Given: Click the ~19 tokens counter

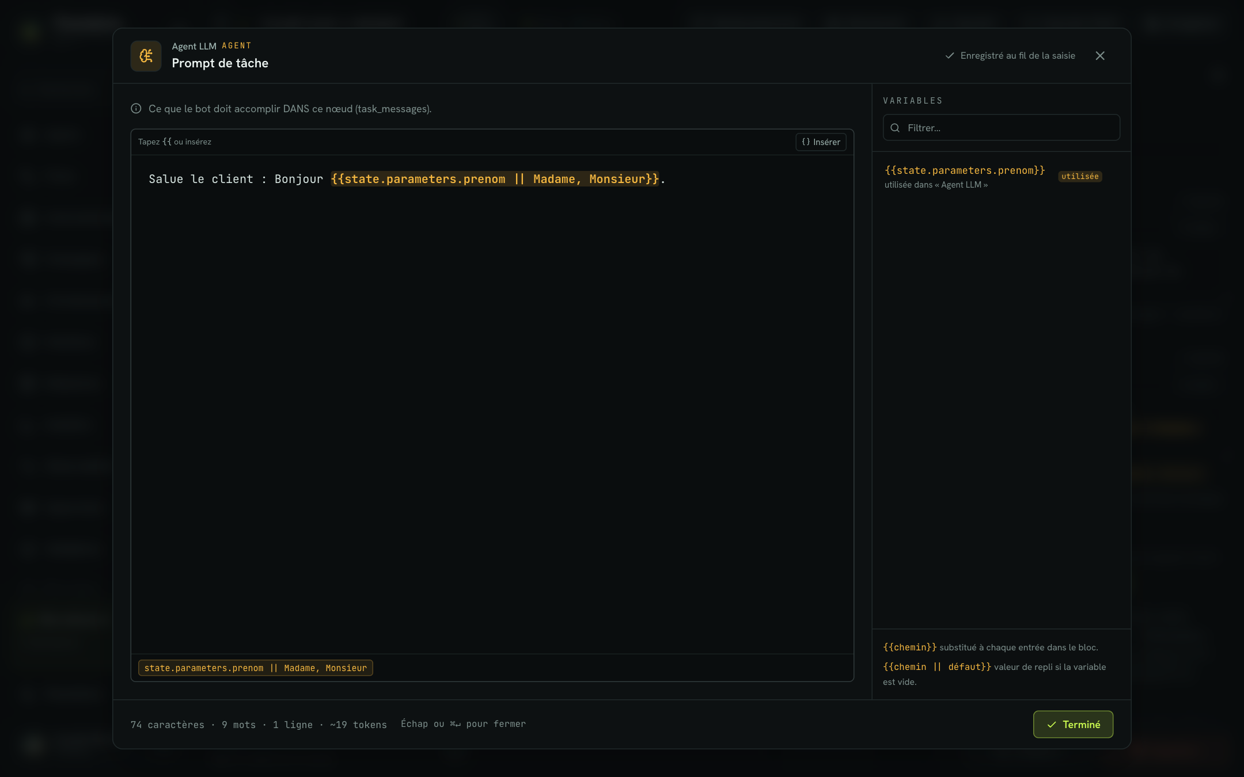Looking at the screenshot, I should pyautogui.click(x=358, y=725).
